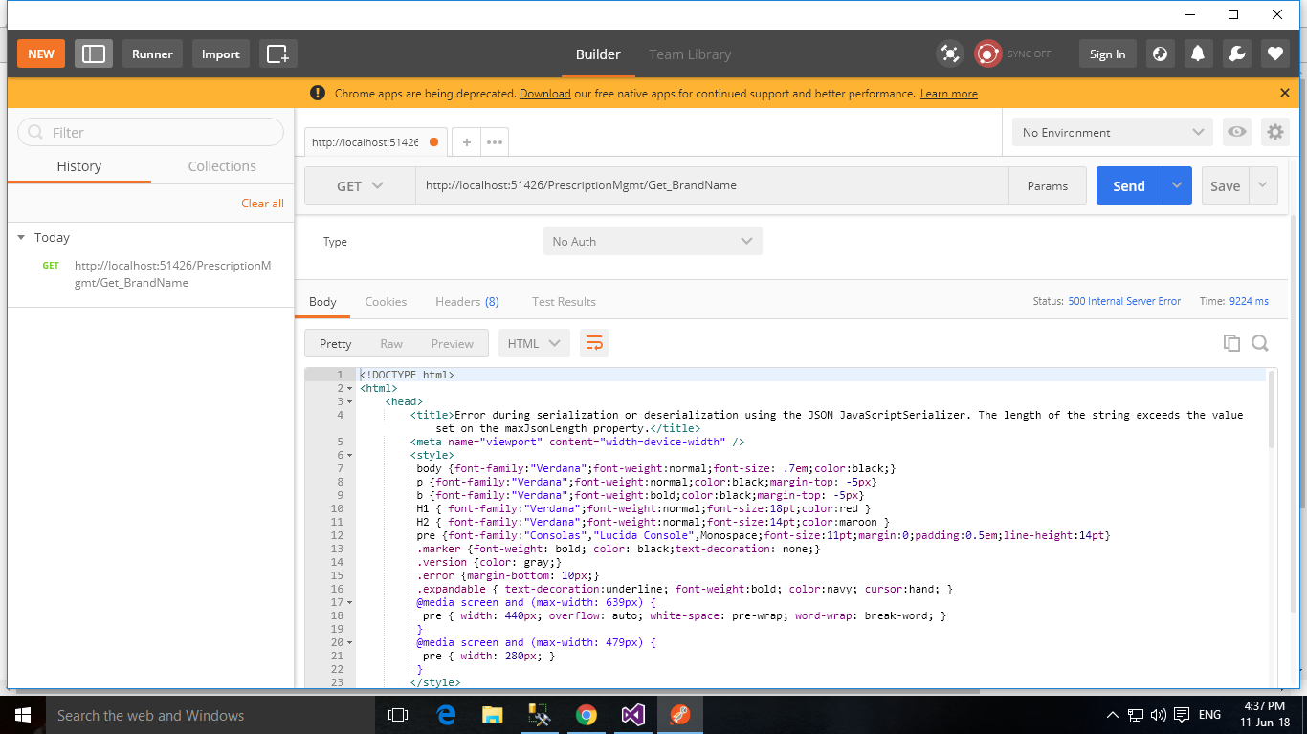Open a new window icon
The image size is (1307, 734).
point(278,54)
